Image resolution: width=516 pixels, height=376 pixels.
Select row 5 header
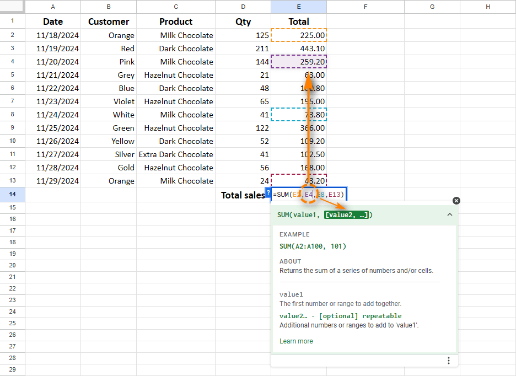point(12,75)
